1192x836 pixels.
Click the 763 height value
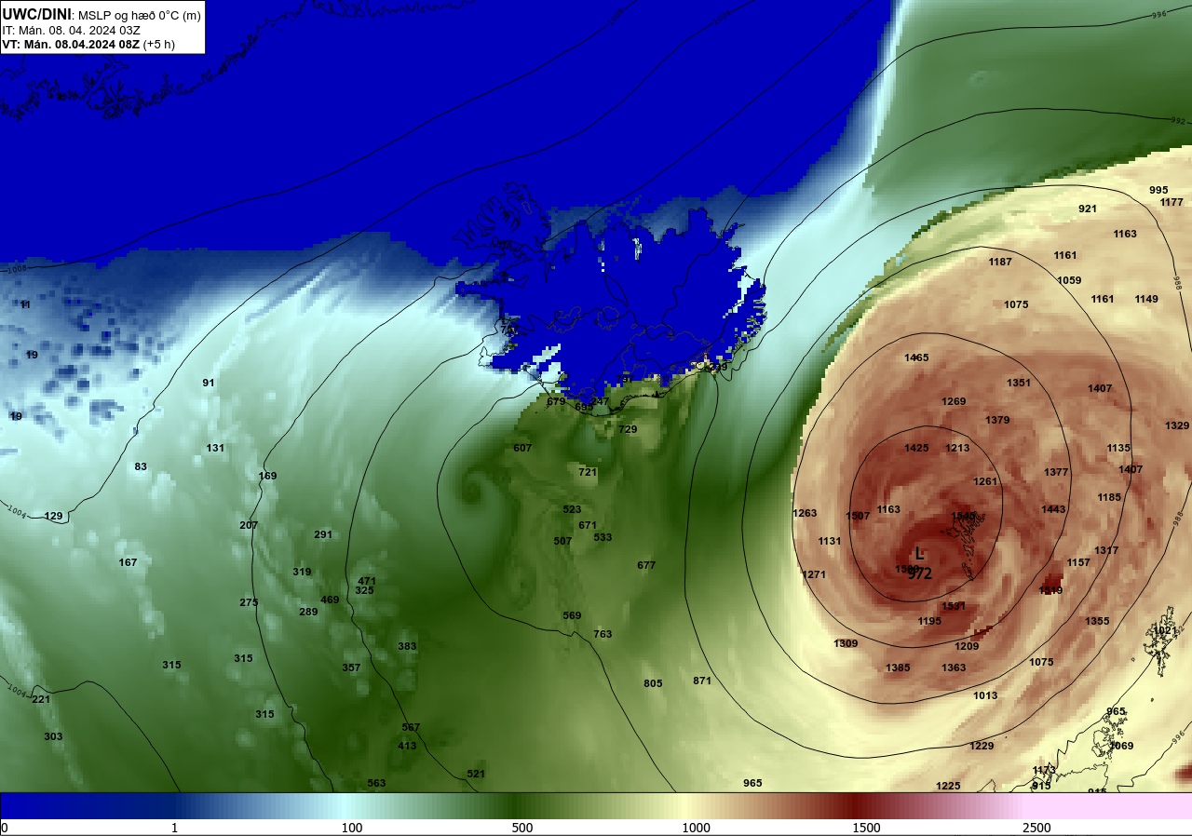[603, 634]
